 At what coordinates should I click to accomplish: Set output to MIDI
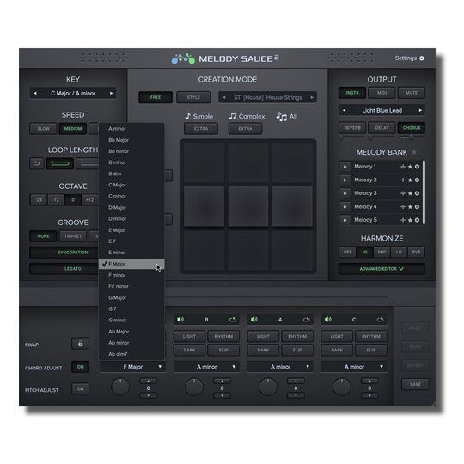click(382, 93)
